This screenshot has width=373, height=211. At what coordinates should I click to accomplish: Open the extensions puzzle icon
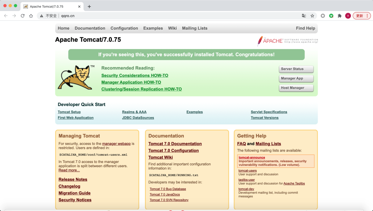pyautogui.click(x=339, y=16)
